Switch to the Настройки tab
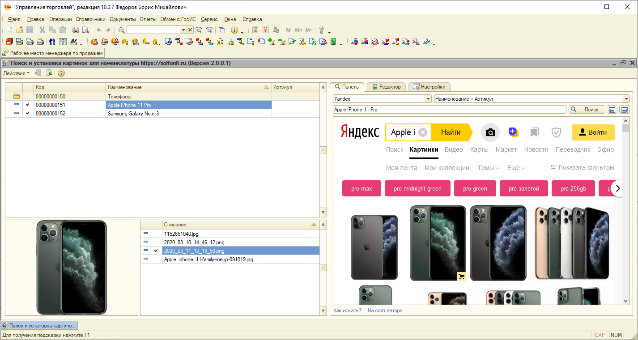Image resolution: width=638 pixels, height=340 pixels. (429, 87)
